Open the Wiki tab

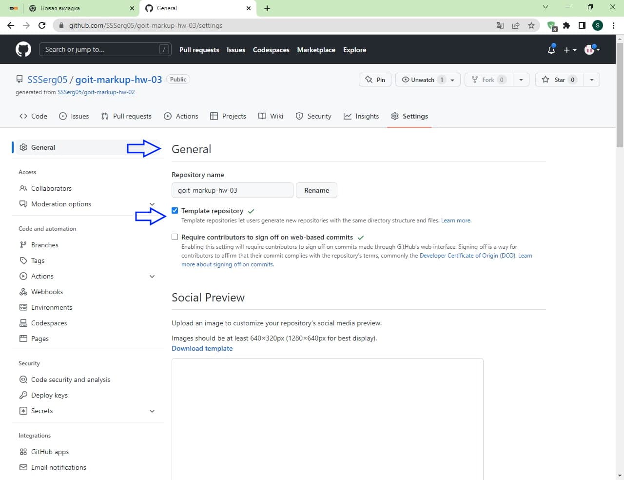click(x=271, y=116)
